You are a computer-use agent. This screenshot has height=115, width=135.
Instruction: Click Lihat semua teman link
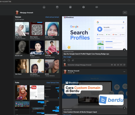click(52, 17)
